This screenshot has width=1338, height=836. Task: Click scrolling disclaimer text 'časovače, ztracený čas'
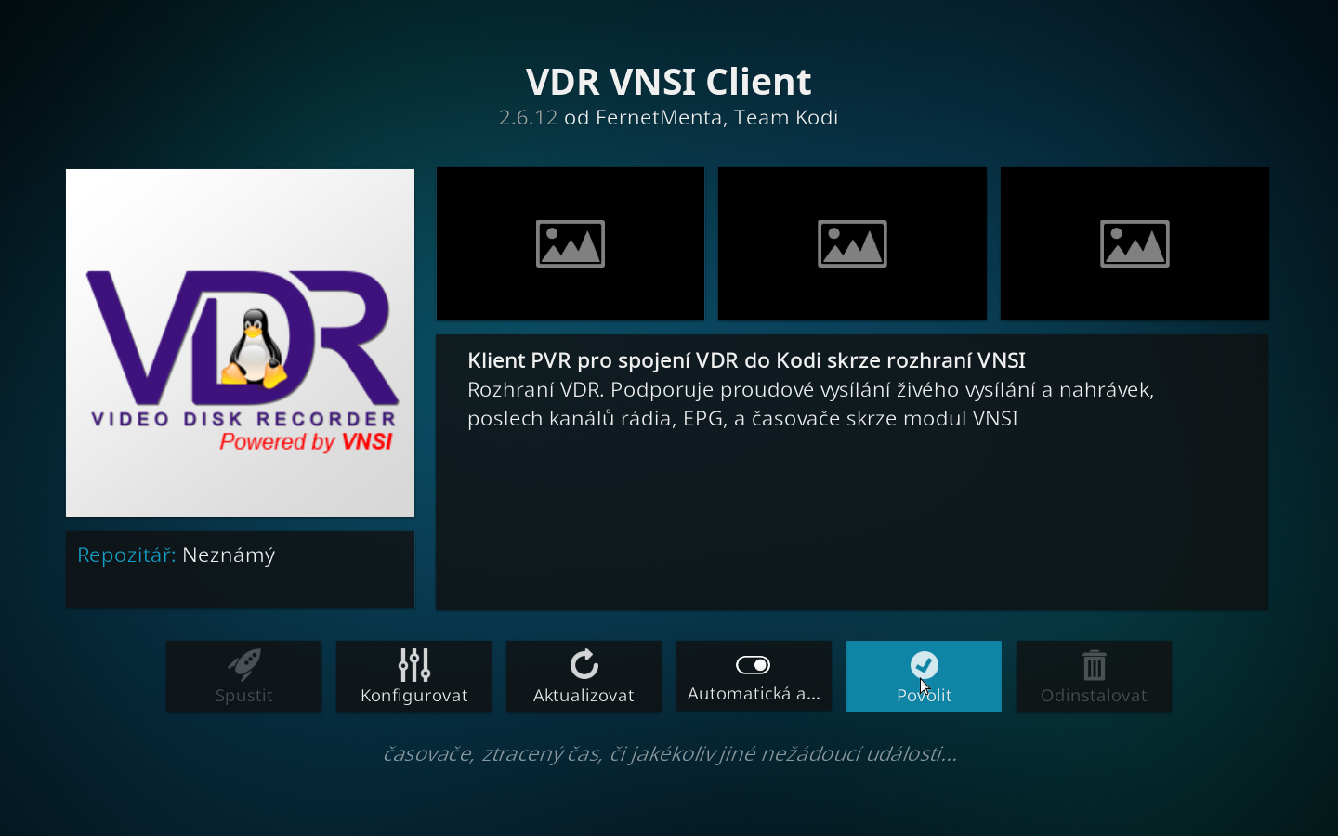tap(669, 754)
